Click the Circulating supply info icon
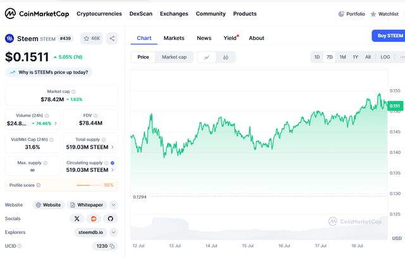 (106, 163)
